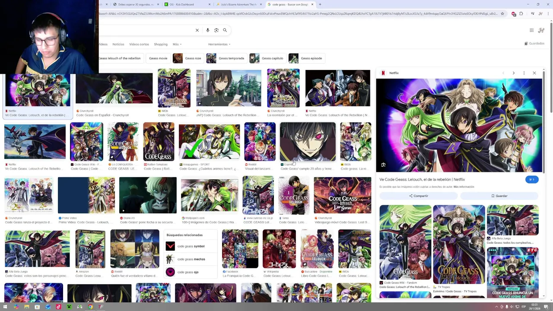
Task: Open Google Lens image search icon
Action: point(216,30)
